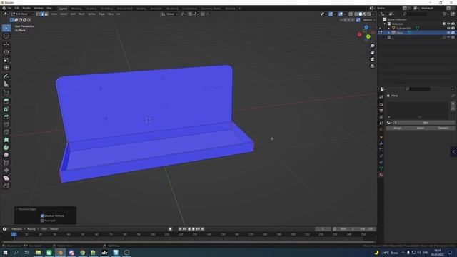Open the Vertex menu in viewport header

coord(91,14)
